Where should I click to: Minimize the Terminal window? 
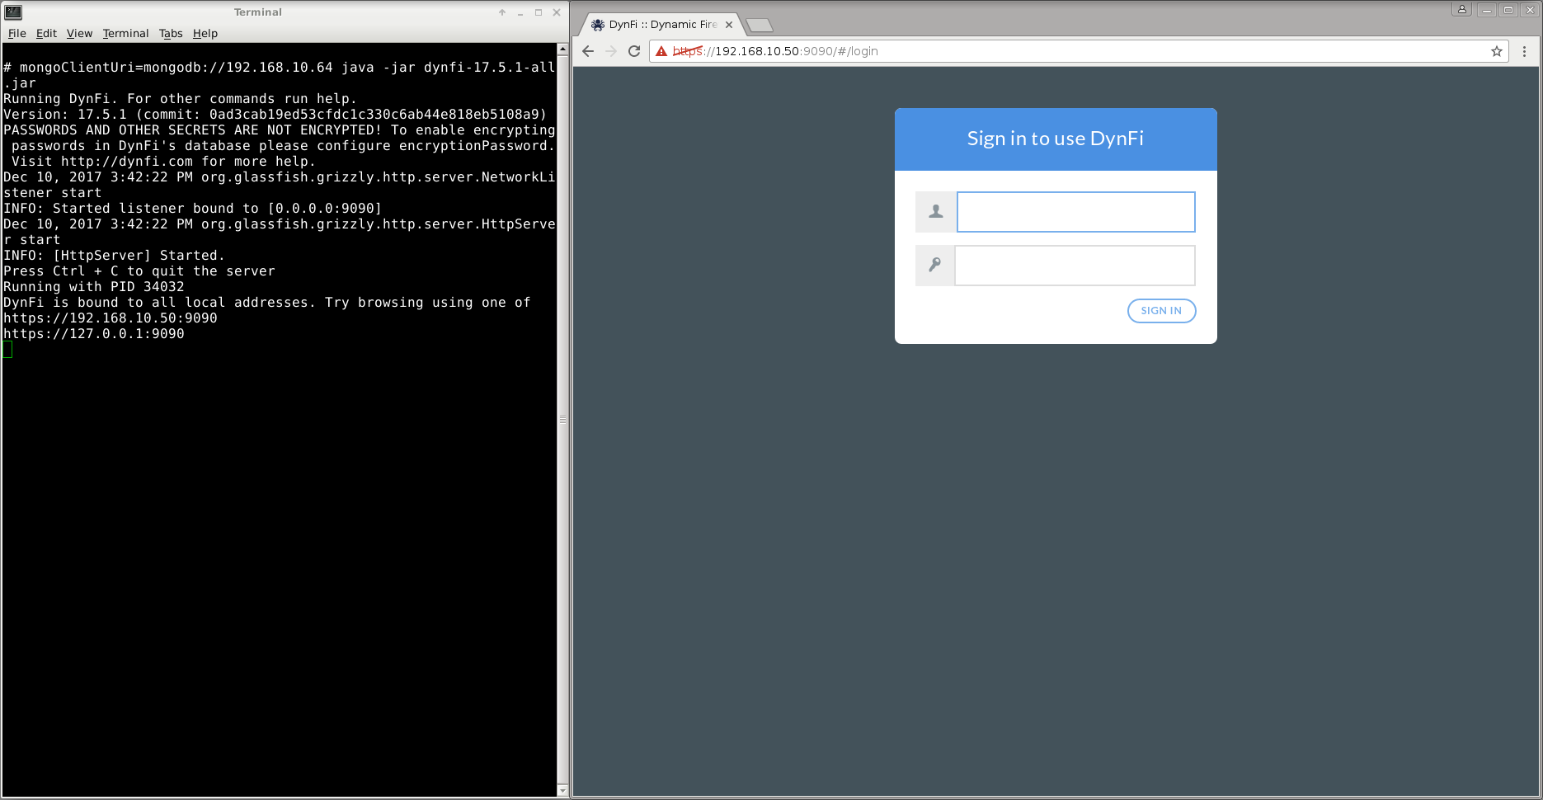520,12
